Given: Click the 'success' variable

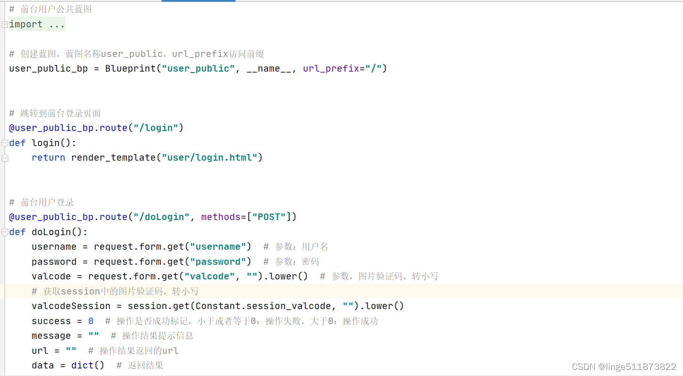Looking at the screenshot, I should 51,321.
